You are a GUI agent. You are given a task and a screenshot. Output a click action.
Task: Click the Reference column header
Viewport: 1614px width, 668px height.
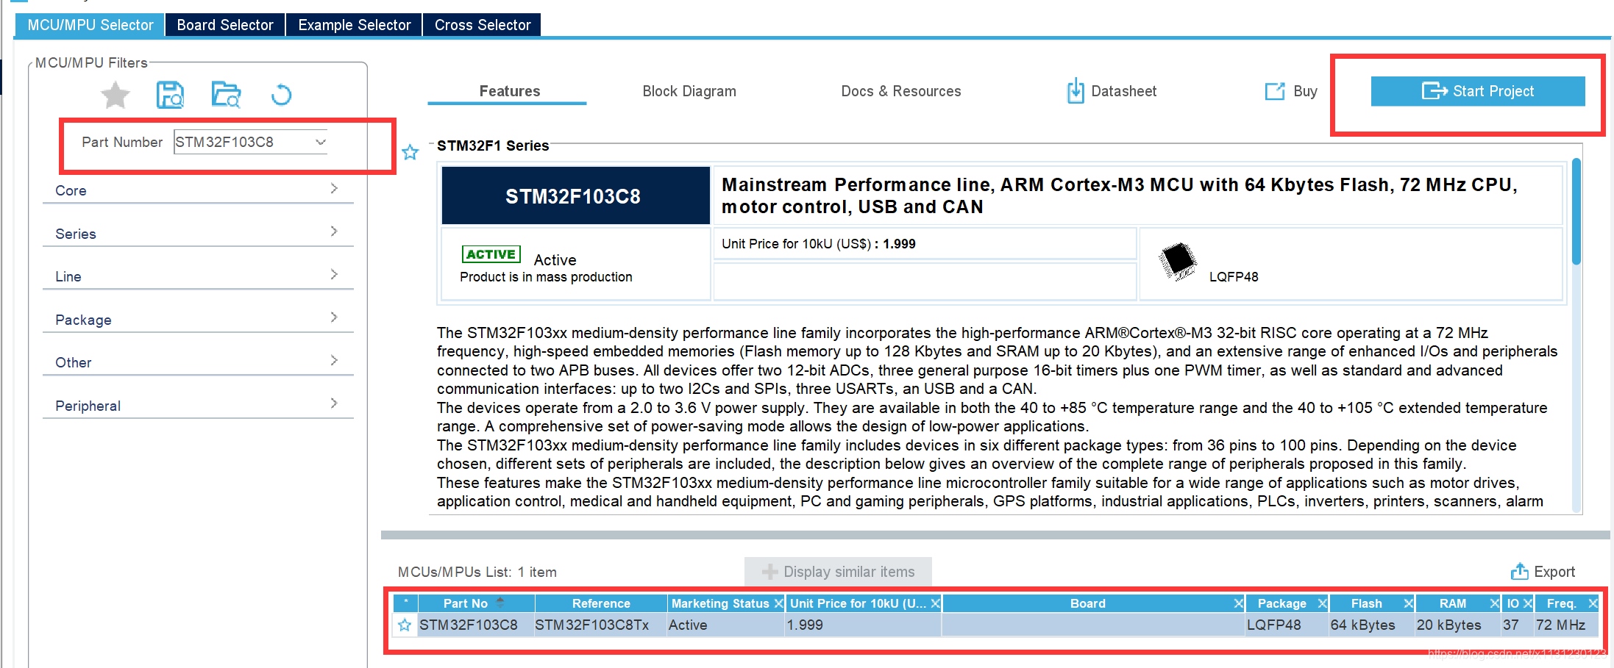[601, 603]
